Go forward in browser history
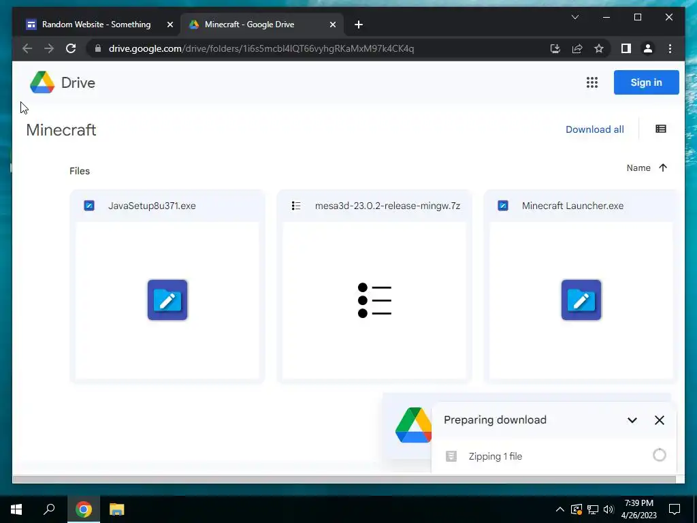 [49, 48]
